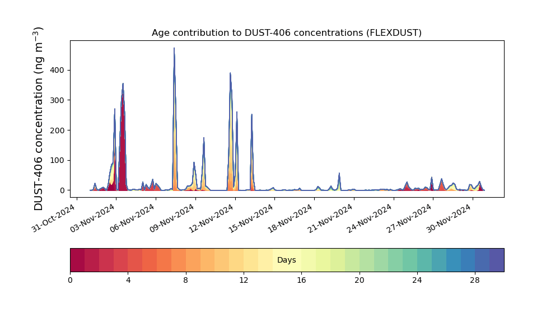Click the colorbar tick label 12
This screenshot has height=336, width=560.
click(244, 281)
